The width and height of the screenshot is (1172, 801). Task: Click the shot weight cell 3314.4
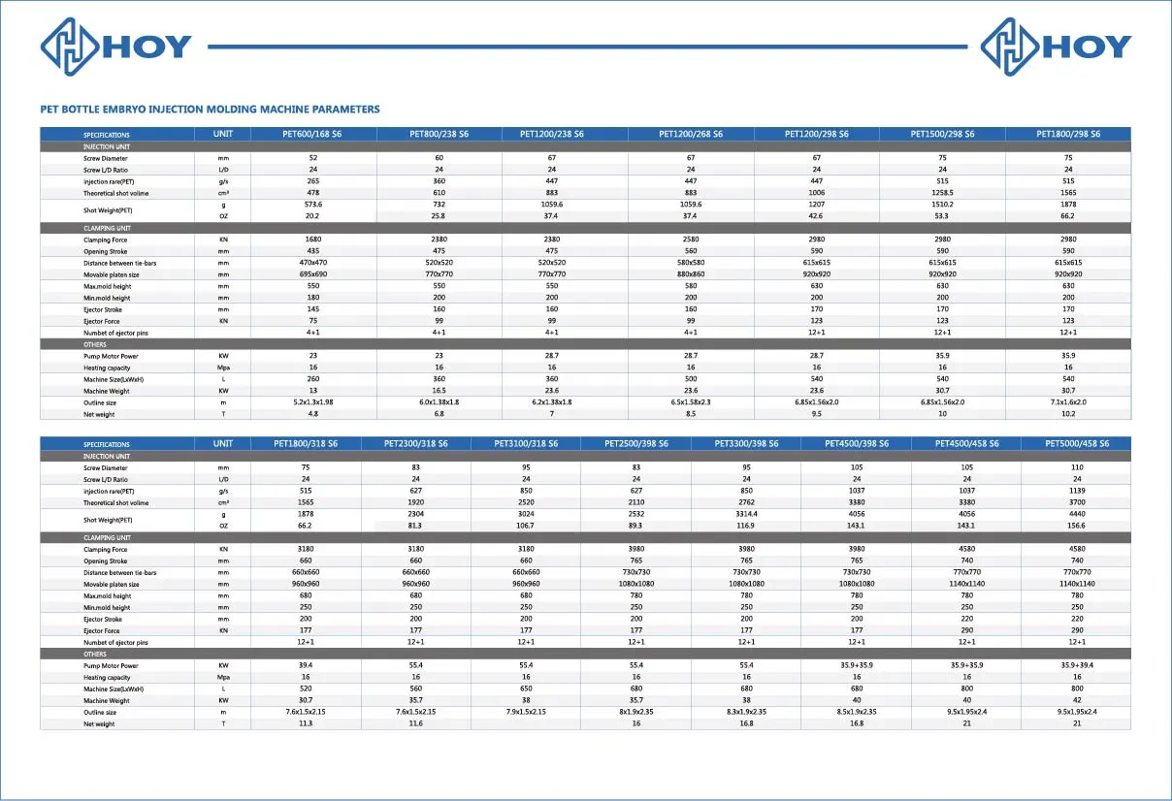pyautogui.click(x=746, y=514)
